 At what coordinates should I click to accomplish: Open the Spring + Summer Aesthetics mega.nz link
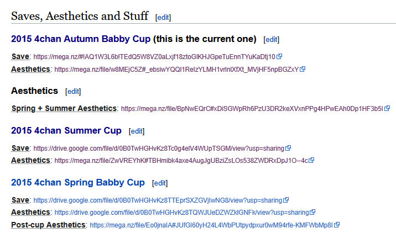tap(252, 109)
